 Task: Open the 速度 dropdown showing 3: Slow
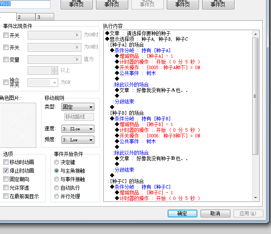click(78, 129)
